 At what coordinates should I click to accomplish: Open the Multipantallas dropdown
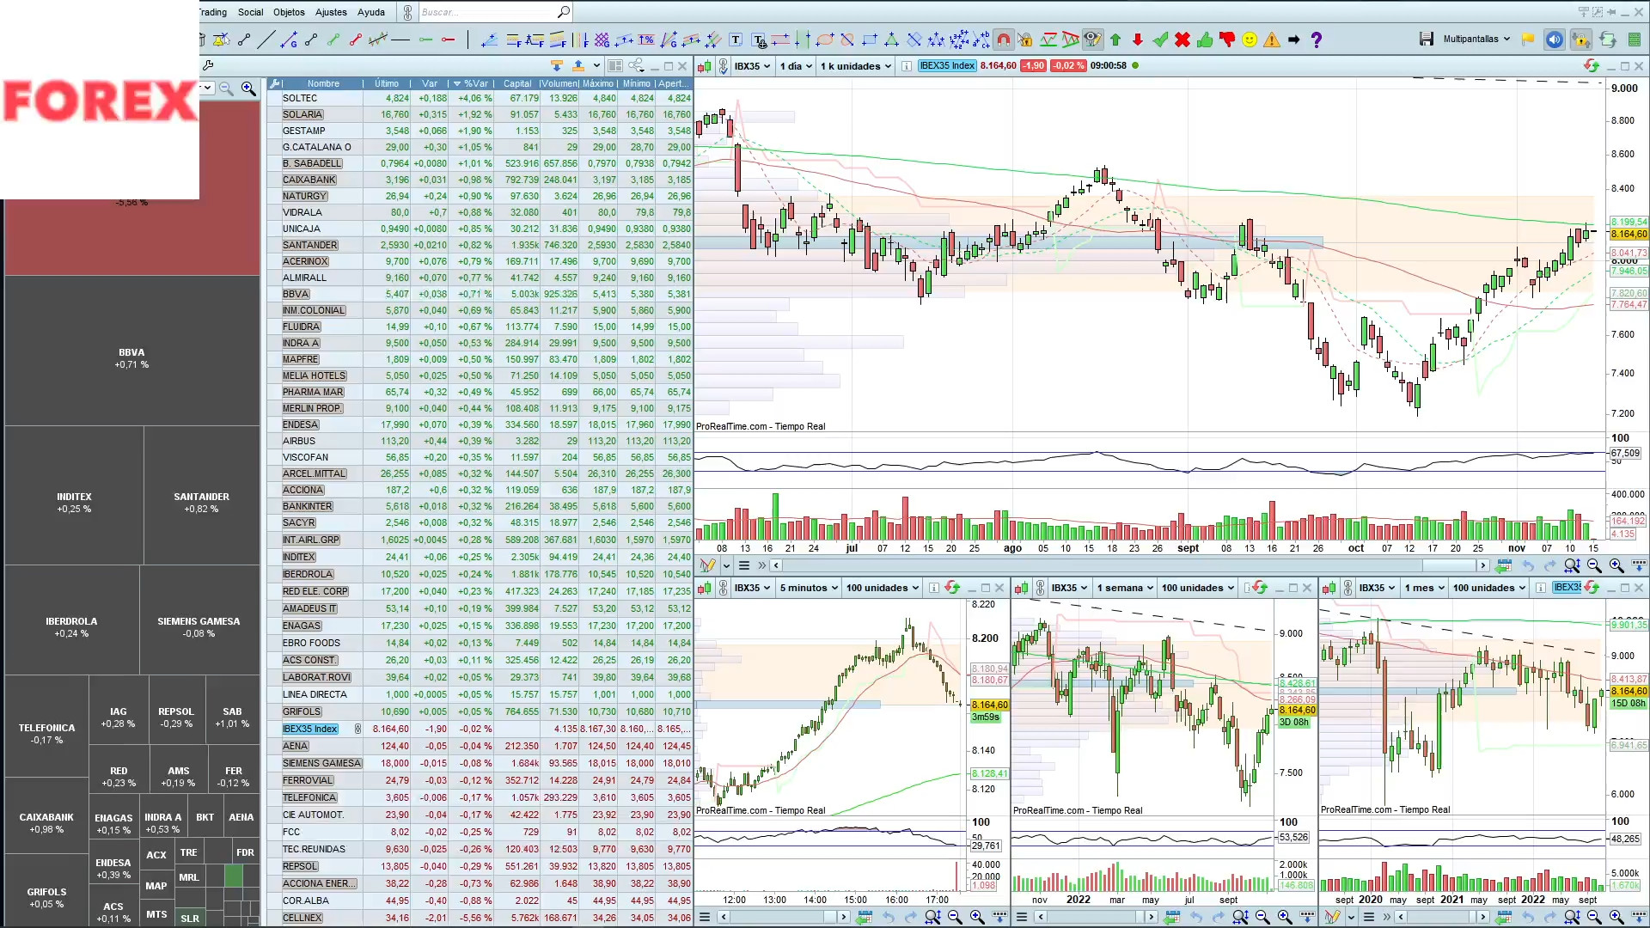(1476, 40)
